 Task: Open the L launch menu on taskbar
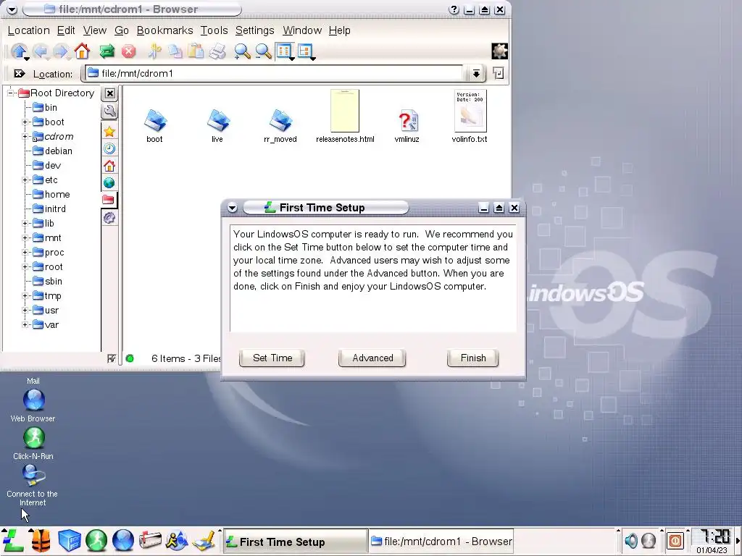click(x=13, y=541)
